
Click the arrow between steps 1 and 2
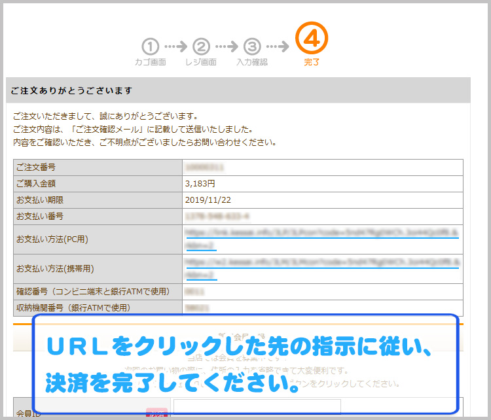(175, 47)
